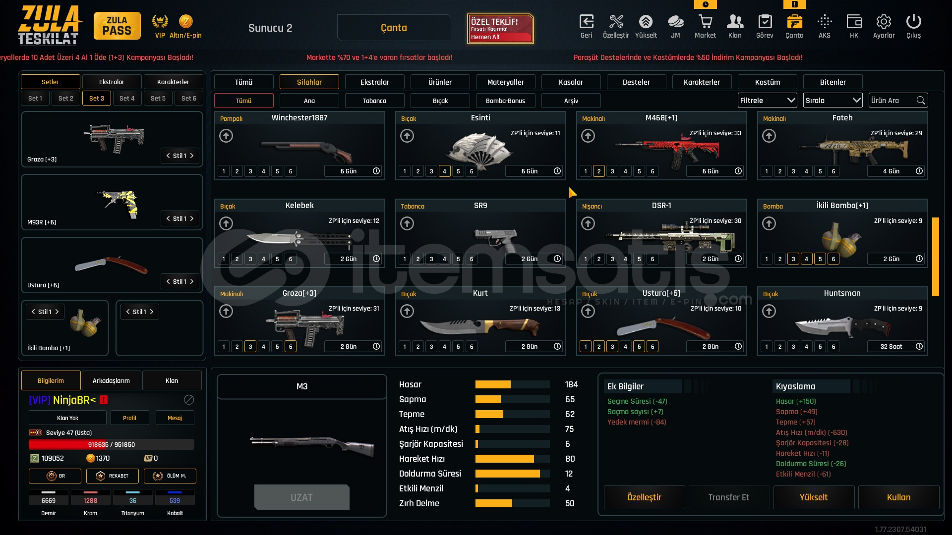Toggle set slot 3 on İkili Bomba[+1] card

click(x=793, y=259)
